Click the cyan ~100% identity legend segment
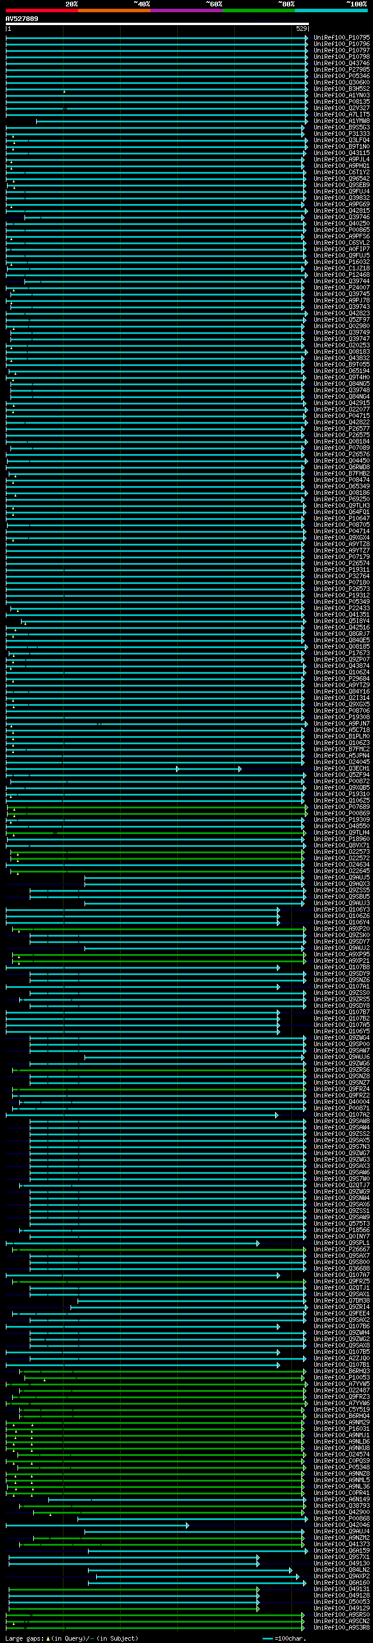Viewport: 373px width, 1643px height. (x=331, y=10)
